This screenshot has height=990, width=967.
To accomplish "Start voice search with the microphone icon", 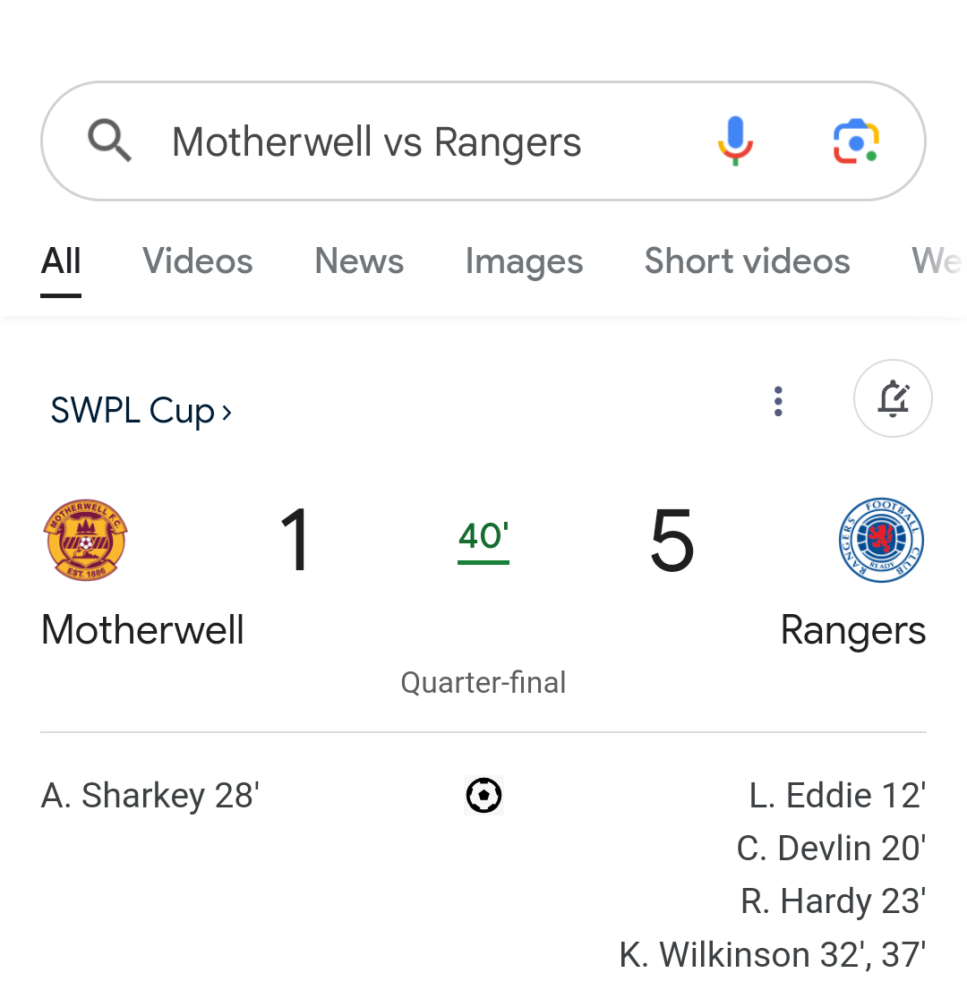I will point(735,141).
